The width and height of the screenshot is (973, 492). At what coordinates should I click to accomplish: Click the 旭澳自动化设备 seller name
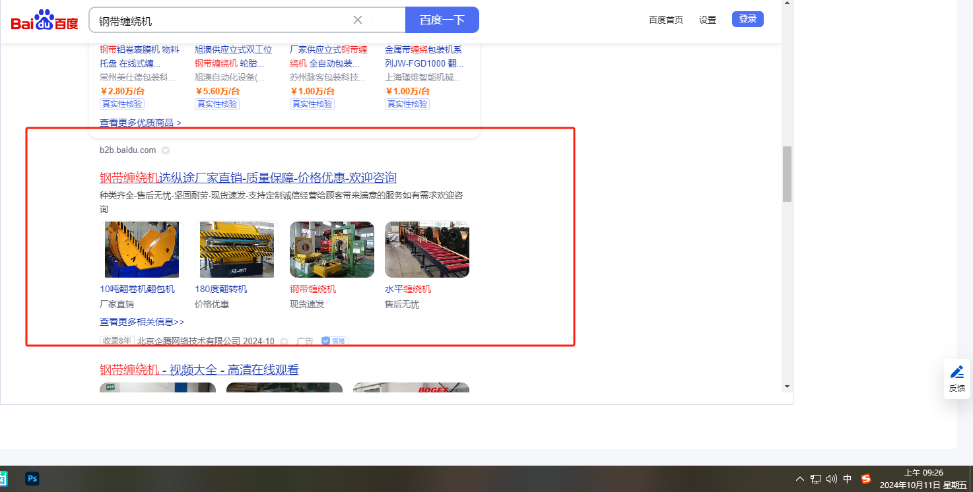(230, 77)
